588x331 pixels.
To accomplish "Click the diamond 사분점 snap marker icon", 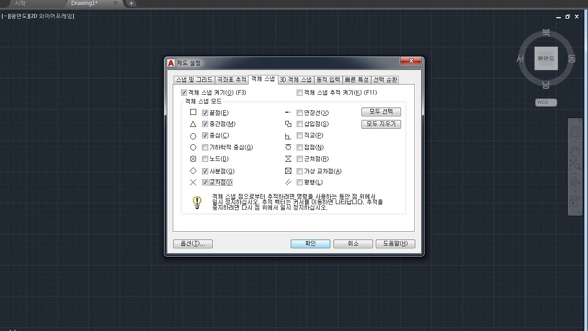I will pyautogui.click(x=193, y=171).
